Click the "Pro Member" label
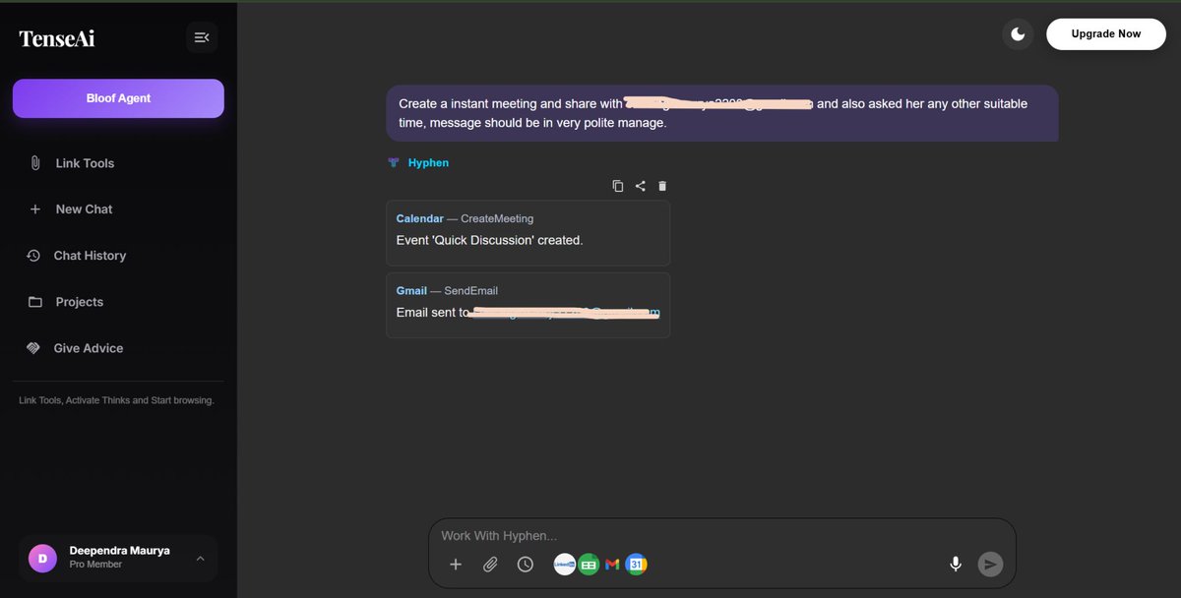Viewport: 1181px width, 598px height. (95, 565)
